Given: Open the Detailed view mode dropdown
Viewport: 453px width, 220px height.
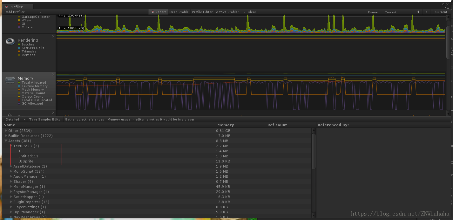Looking at the screenshot, I should (x=15, y=120).
